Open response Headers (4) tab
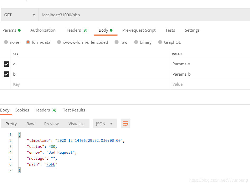 click(x=45, y=110)
